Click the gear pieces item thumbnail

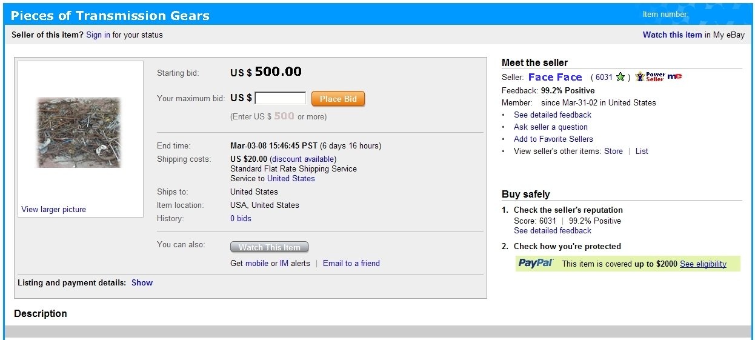[x=79, y=132]
